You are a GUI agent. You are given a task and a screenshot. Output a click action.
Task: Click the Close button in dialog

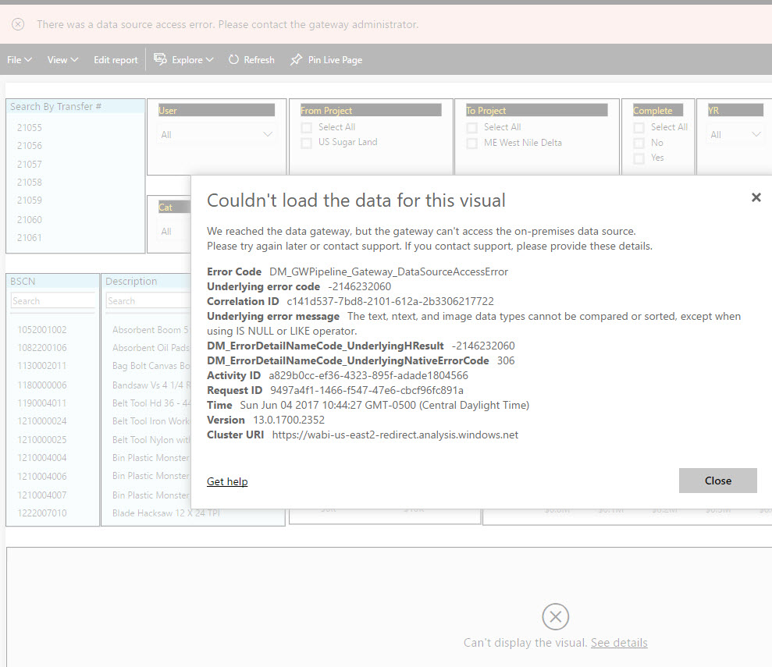tap(718, 481)
